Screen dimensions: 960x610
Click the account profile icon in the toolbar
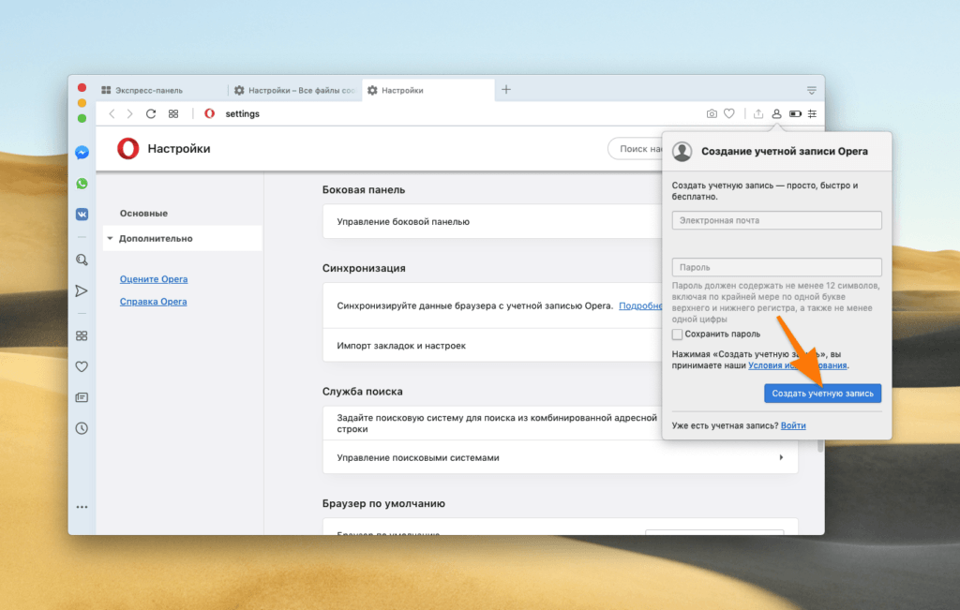click(x=776, y=113)
